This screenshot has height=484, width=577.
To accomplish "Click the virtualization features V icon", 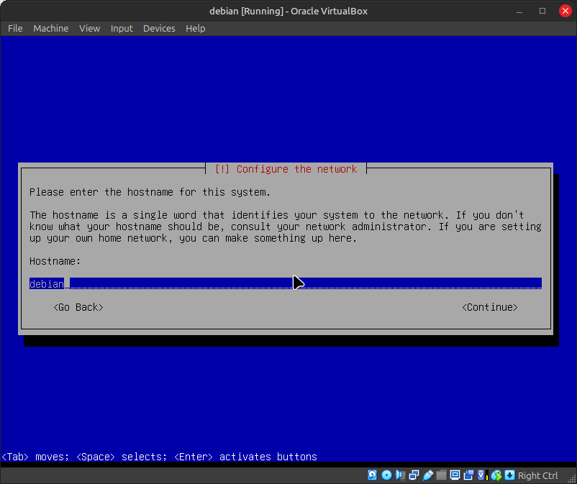I will [x=482, y=475].
